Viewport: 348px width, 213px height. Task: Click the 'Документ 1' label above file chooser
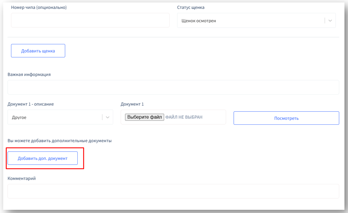pyautogui.click(x=132, y=104)
